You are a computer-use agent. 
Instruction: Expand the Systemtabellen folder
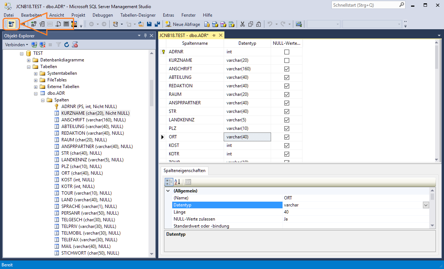[36, 74]
